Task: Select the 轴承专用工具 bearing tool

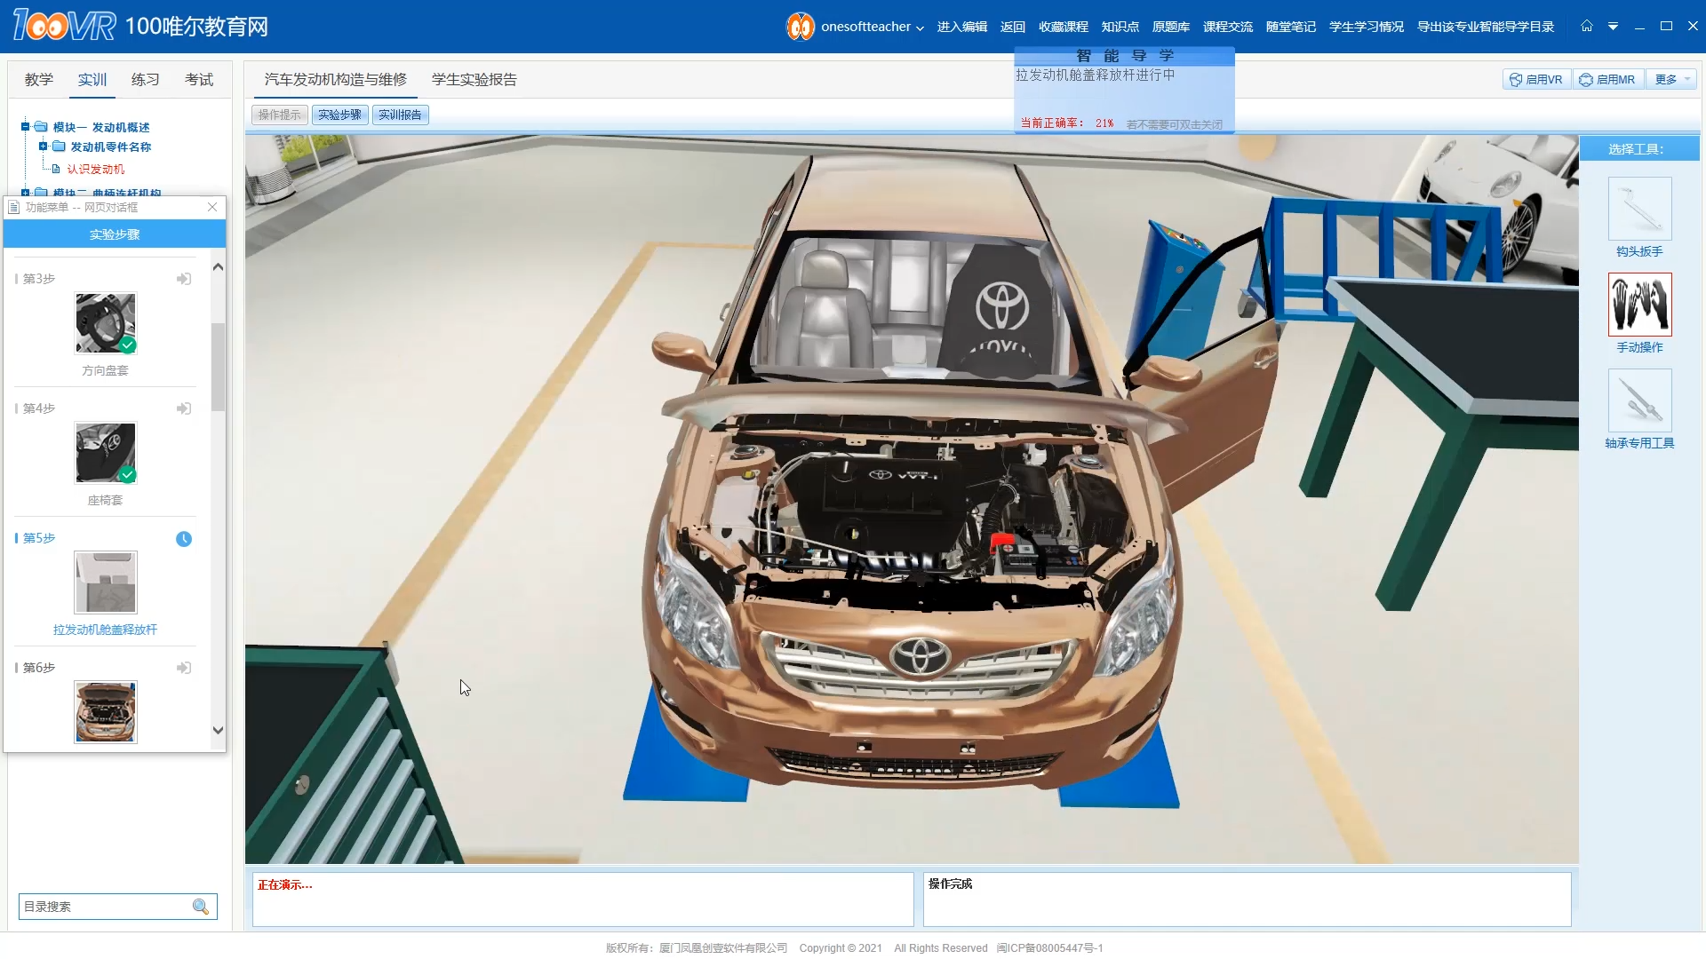Action: coord(1639,400)
